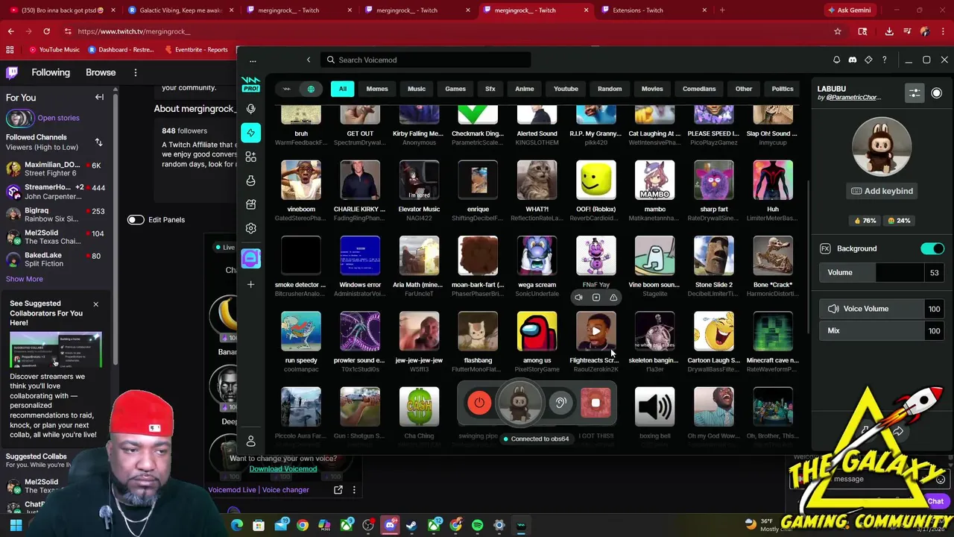Screen dimensions: 954x537
Task: Select the Comedians category tab
Action: tap(699, 89)
